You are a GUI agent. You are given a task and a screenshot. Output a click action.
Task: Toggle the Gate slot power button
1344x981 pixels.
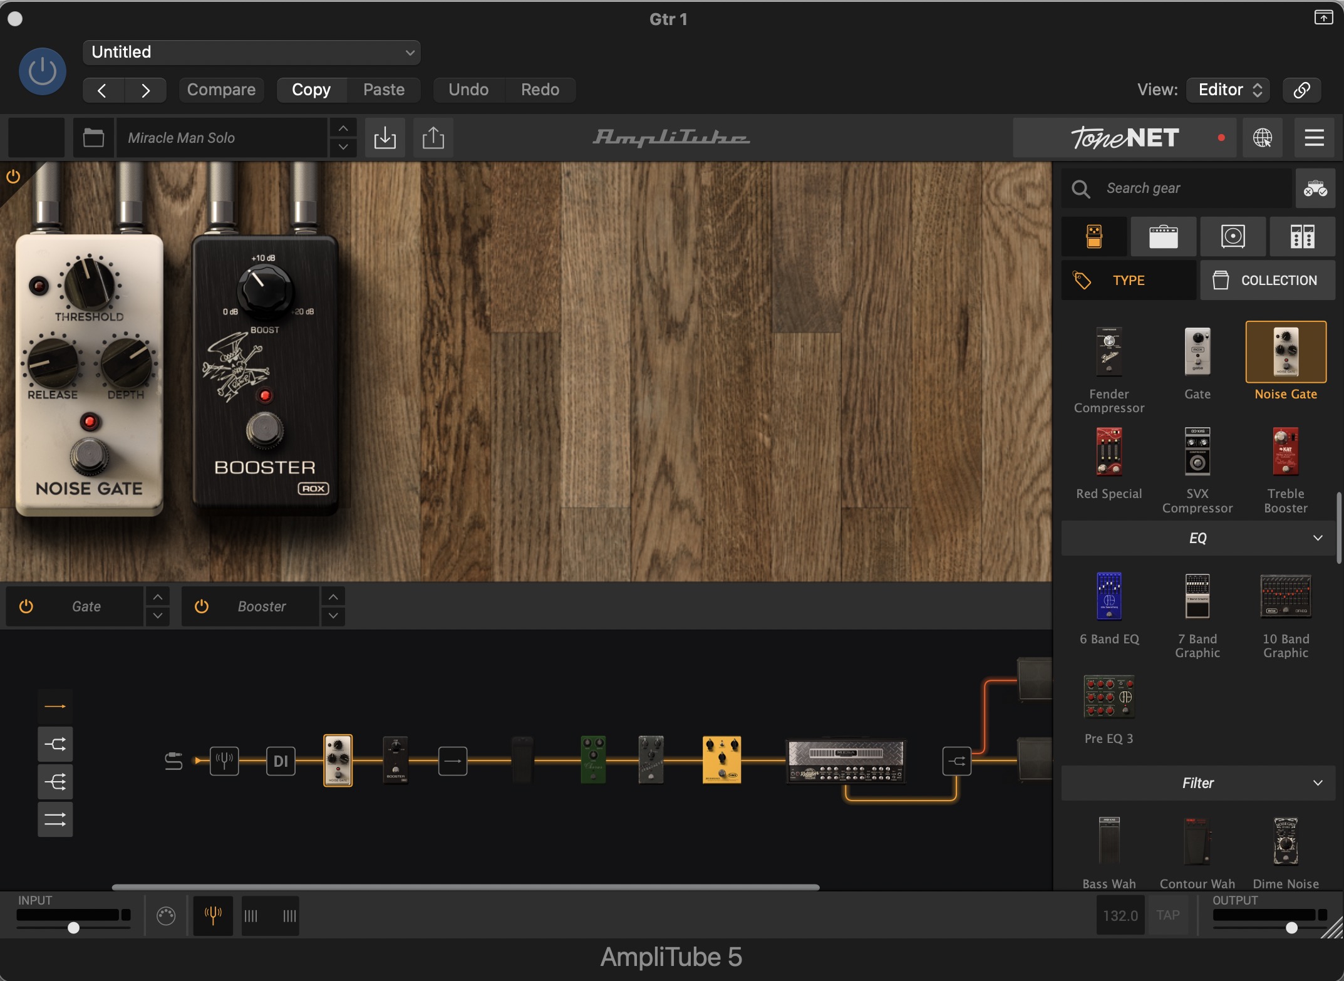point(26,606)
